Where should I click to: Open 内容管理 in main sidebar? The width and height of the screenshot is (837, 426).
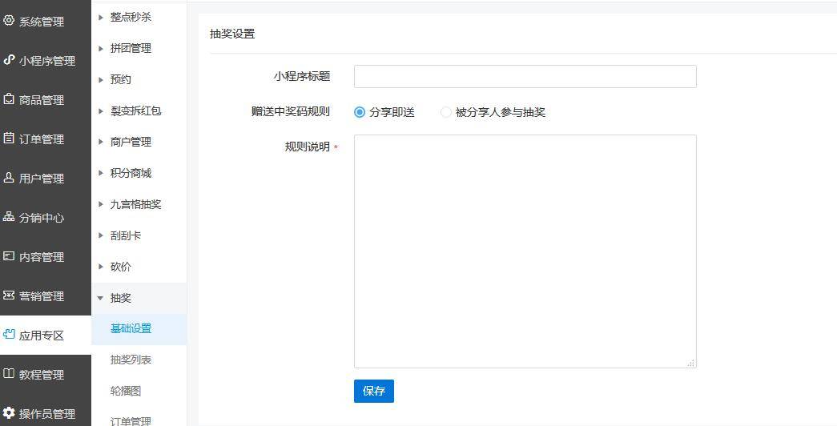tap(46, 257)
